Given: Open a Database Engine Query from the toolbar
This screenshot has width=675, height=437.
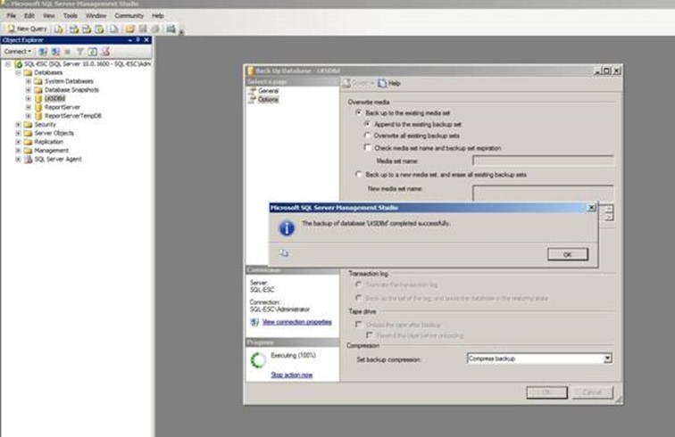Looking at the screenshot, I should pos(59,29).
